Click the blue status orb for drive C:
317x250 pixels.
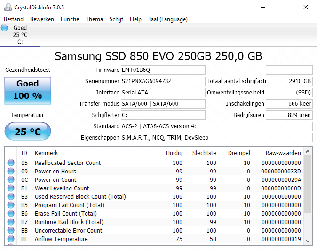(4, 28)
